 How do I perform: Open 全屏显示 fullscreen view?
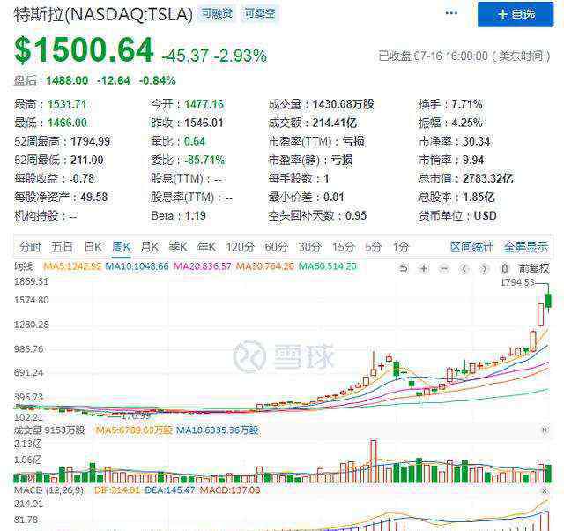coord(526,247)
